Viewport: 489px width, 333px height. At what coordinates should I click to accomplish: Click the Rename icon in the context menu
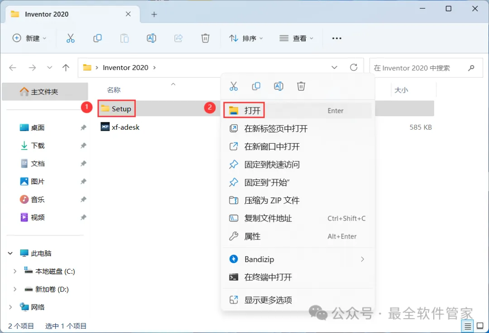pyautogui.click(x=278, y=86)
